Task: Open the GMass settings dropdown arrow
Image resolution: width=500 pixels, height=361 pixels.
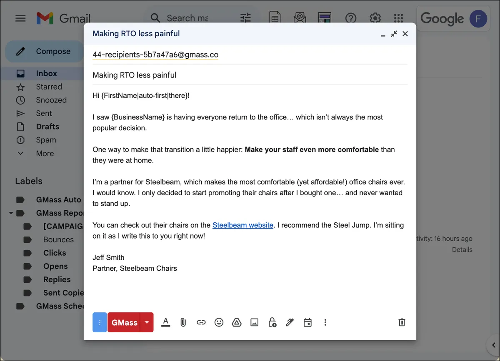Action: click(x=147, y=322)
